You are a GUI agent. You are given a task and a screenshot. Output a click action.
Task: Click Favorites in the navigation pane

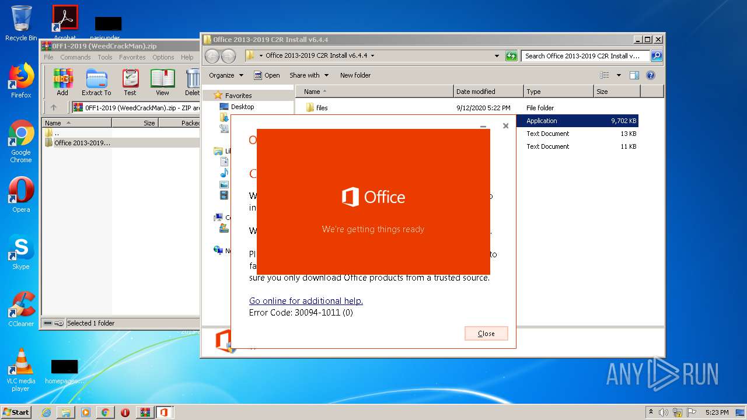tap(238, 96)
